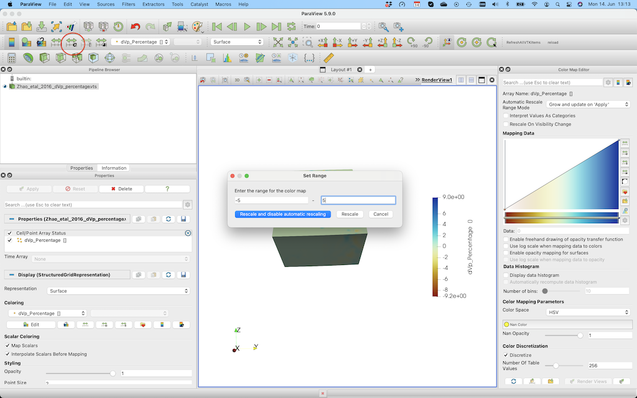637x398 pixels.
Task: Open the Color Space HSV dropdown
Action: (x=588, y=312)
